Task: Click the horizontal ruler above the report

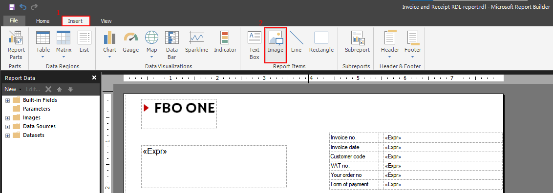Action: [x=313, y=78]
